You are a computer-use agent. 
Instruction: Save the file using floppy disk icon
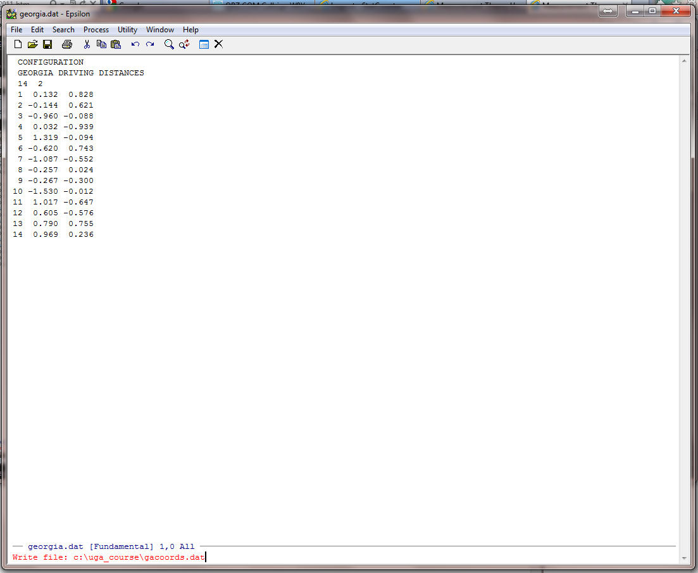[x=47, y=44]
